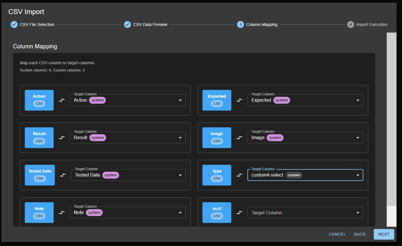
Task: Click the BACK button
Action: point(360,234)
